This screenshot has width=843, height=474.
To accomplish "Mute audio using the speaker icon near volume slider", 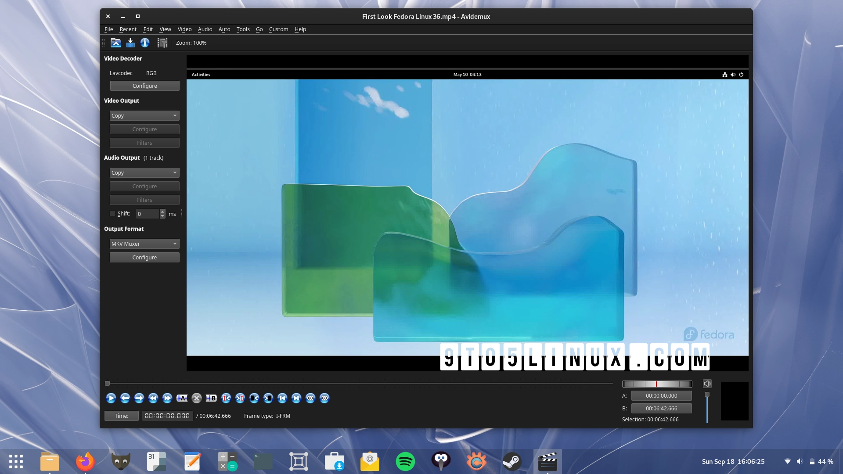I will pyautogui.click(x=707, y=383).
